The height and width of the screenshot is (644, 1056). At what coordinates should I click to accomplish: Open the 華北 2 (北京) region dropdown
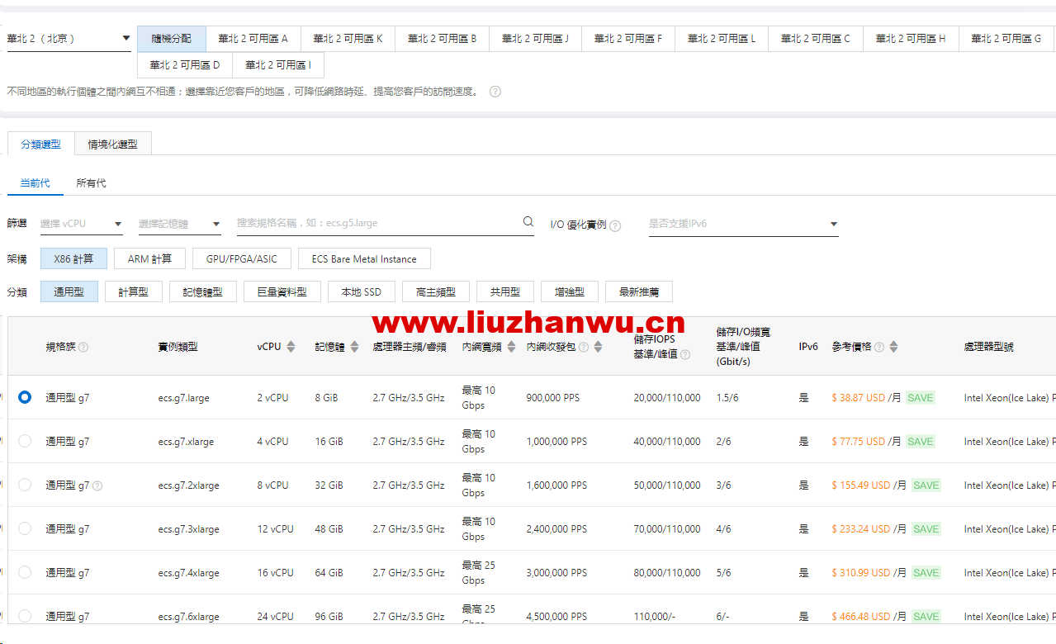(x=69, y=38)
